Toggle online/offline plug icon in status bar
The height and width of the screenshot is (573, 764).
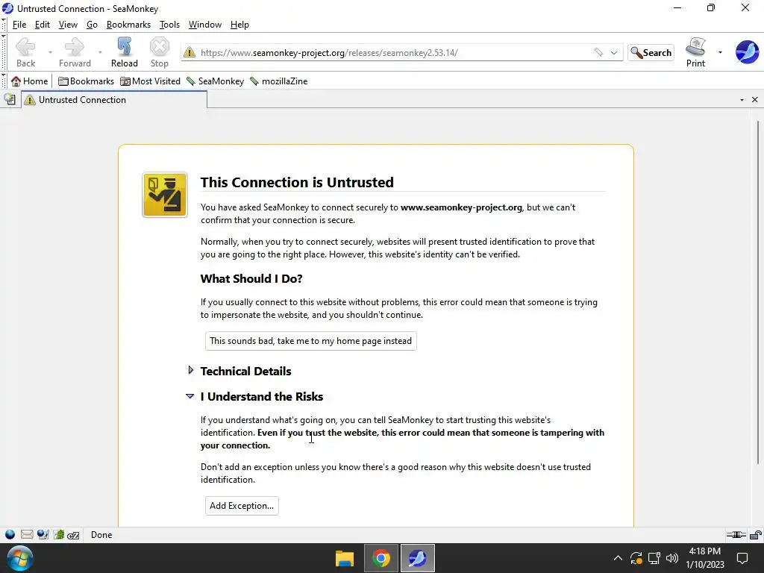[x=736, y=534]
